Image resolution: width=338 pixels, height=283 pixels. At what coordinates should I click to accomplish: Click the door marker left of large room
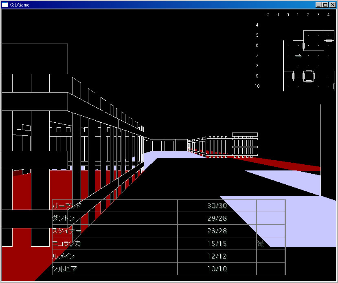click(x=303, y=46)
